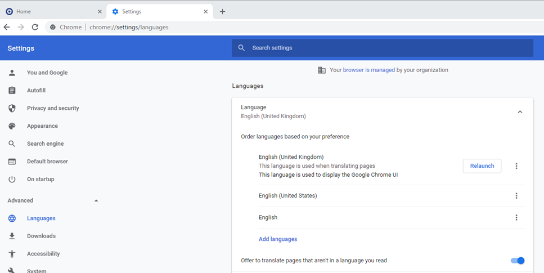
Task: Open the On startup section
Action: point(41,179)
